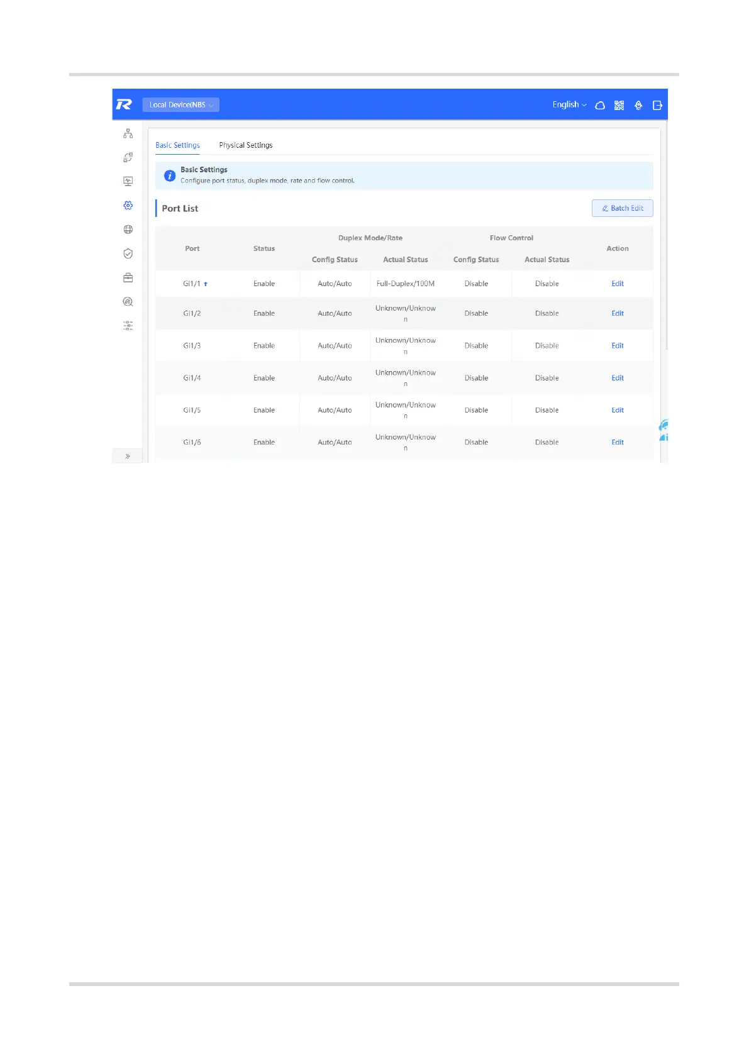This screenshot has width=749, height=1059.
Task: Show the QR code icon
Action: coord(619,105)
